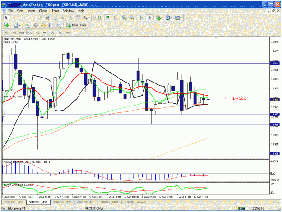Select the Text Label 'T' tool
282x212 pixels.
click(x=70, y=18)
